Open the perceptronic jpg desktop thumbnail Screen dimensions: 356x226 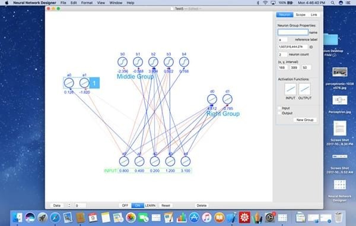339,73
